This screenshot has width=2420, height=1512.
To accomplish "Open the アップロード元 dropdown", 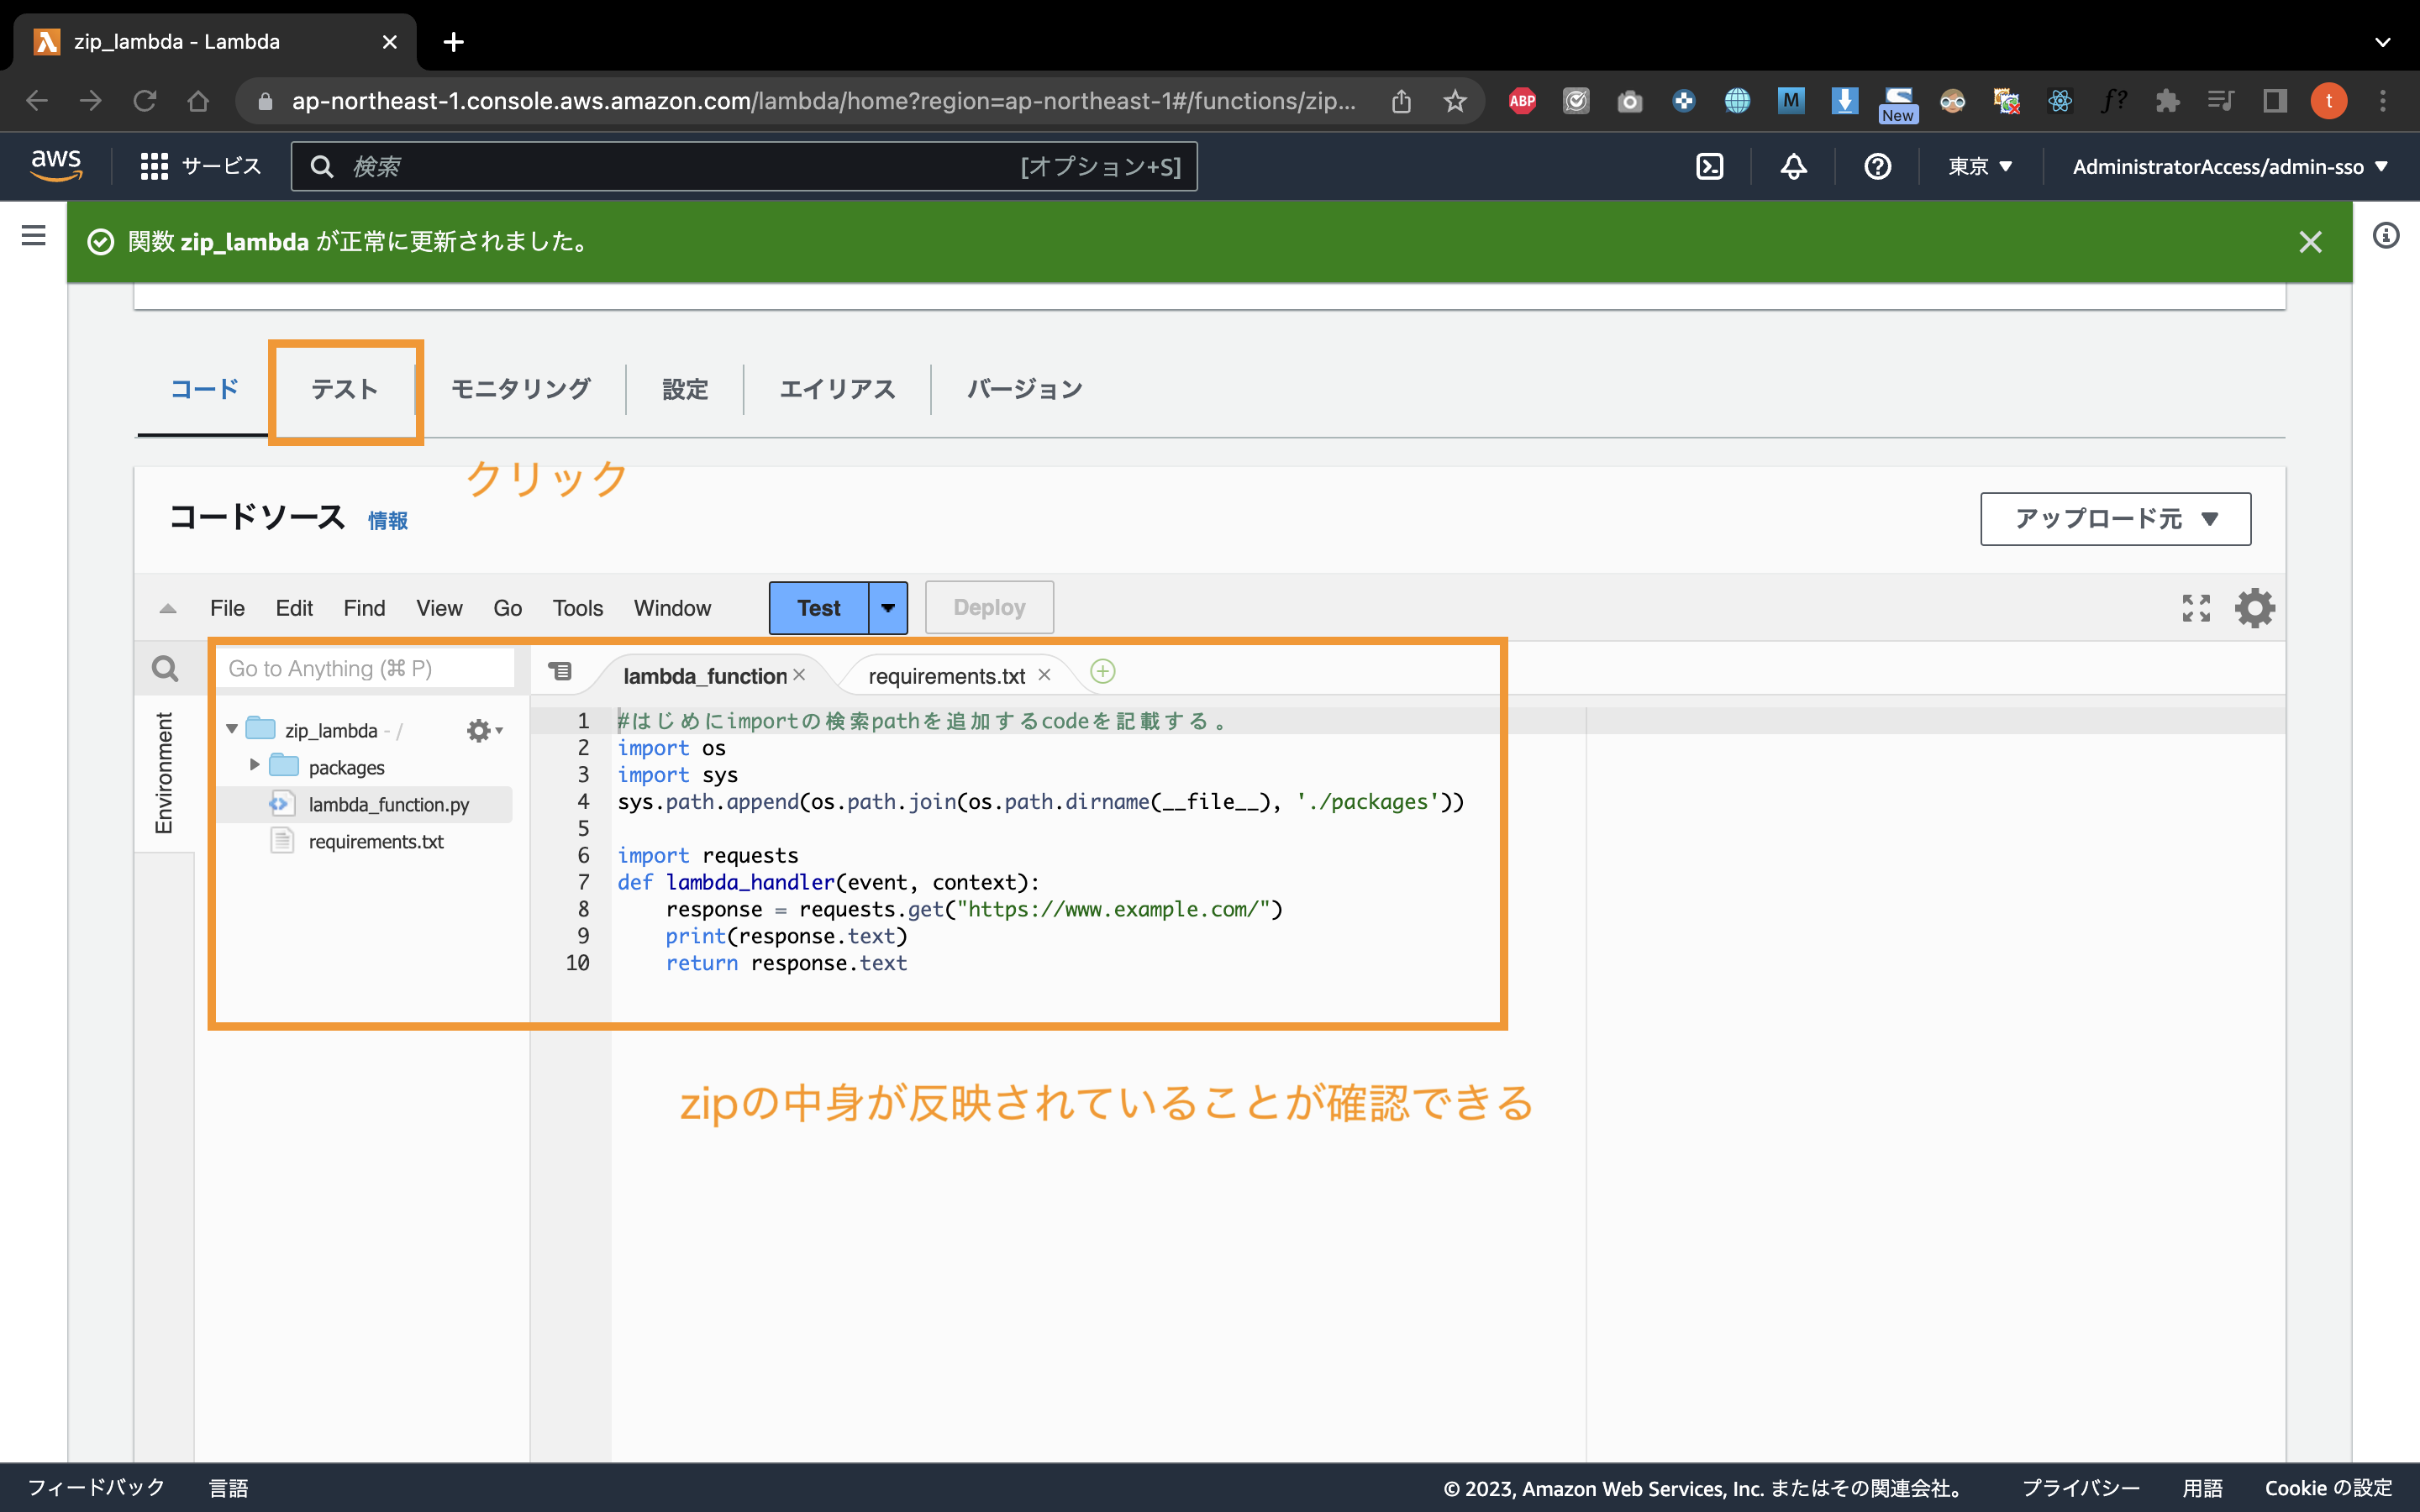I will [x=2114, y=519].
